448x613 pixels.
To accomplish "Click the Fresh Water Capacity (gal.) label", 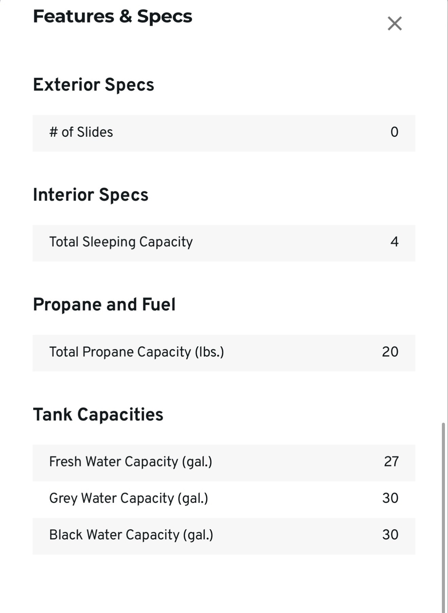I will 131,462.
